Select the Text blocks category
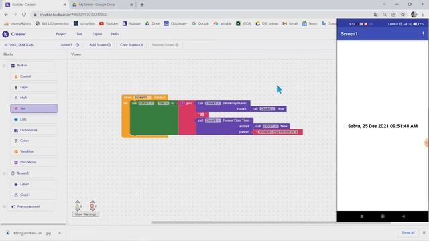The width and height of the screenshot is (429, 241). (34, 108)
